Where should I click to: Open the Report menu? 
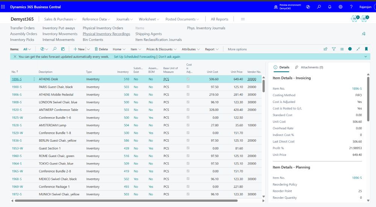[x=212, y=49]
